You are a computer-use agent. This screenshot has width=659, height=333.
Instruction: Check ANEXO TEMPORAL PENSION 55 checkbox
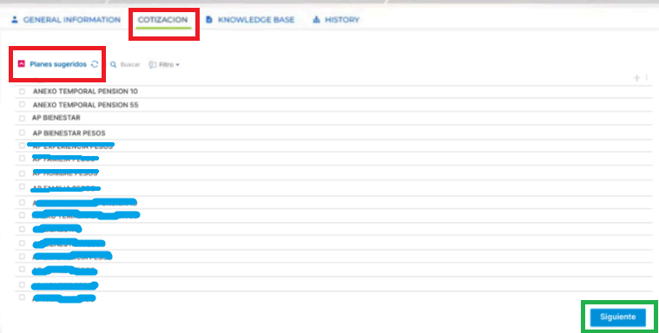click(23, 105)
